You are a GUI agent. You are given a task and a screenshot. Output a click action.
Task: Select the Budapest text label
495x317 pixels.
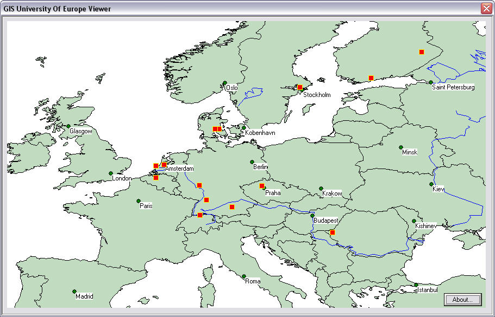326,221
